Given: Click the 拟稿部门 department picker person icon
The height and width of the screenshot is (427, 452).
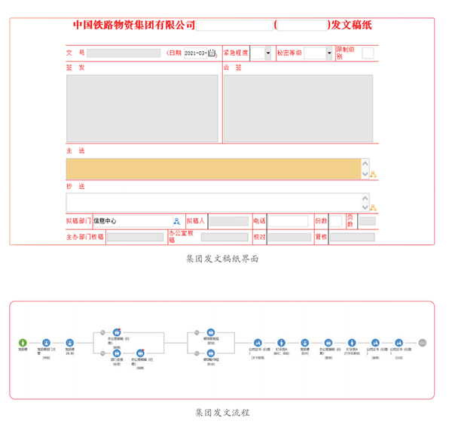Looking at the screenshot, I should (x=177, y=221).
